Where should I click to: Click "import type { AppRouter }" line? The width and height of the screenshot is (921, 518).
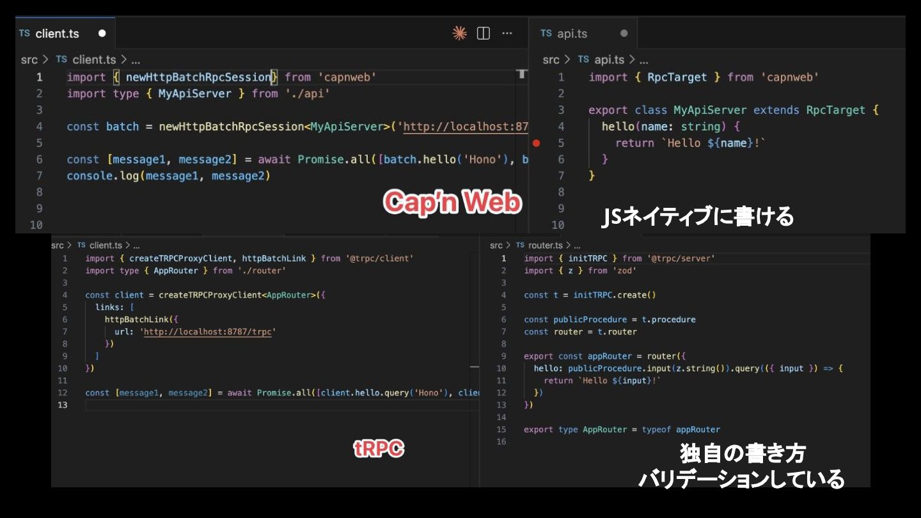point(185,271)
